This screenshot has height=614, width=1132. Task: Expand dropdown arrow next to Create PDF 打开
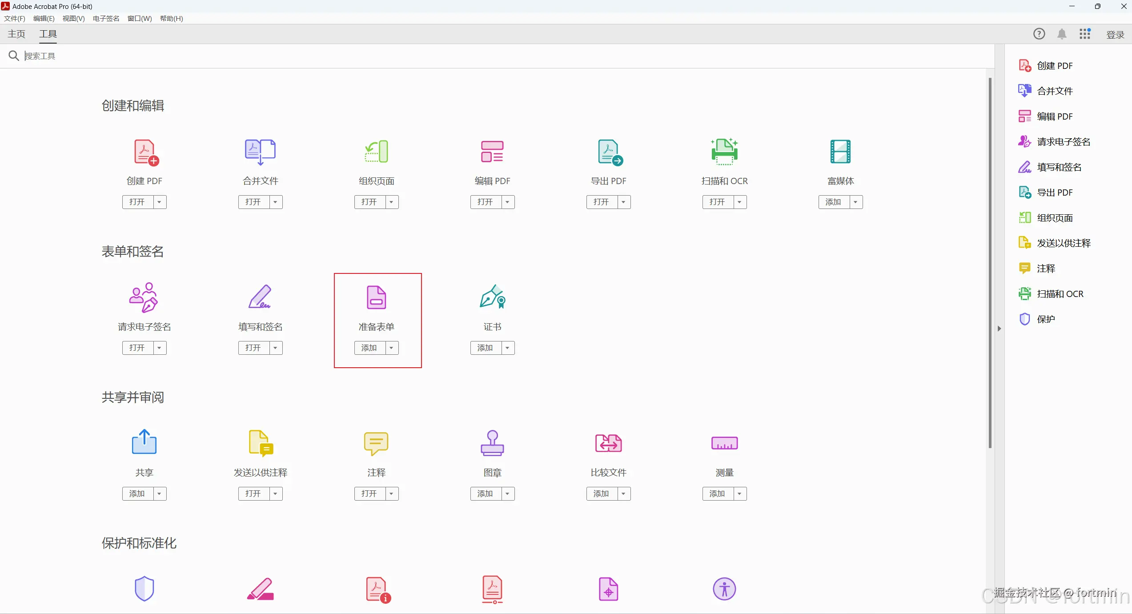pyautogui.click(x=160, y=202)
